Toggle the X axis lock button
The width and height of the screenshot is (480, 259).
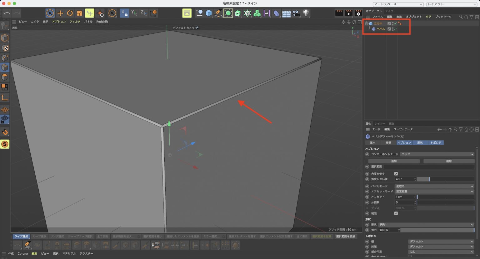pos(124,13)
